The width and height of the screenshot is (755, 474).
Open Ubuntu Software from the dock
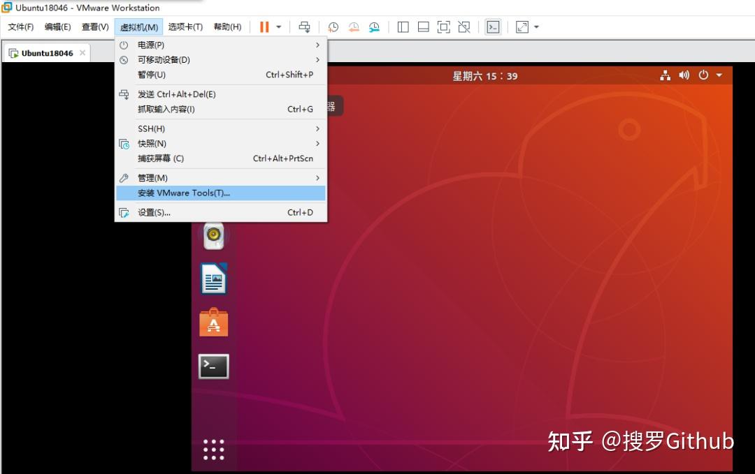click(214, 323)
